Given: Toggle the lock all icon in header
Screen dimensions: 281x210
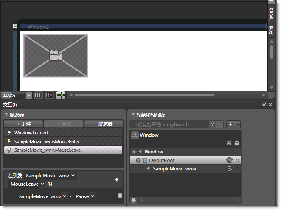Looking at the screenshot, I should click(x=237, y=143).
